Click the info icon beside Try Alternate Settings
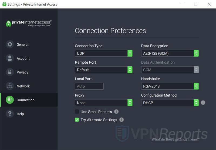 pos(121,120)
